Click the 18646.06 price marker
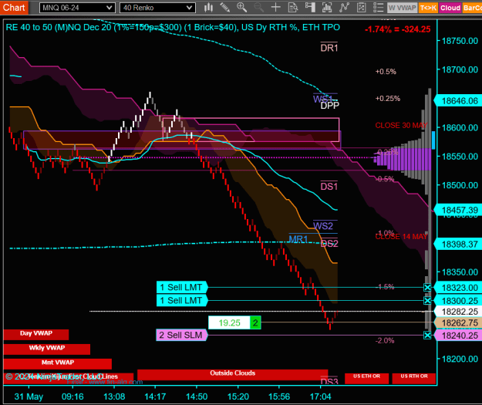Screen dimensions: 482x405 [458, 101]
